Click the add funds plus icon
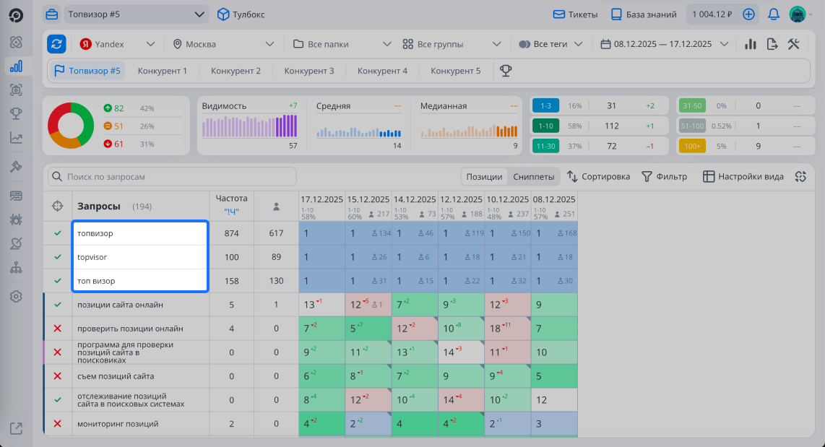The image size is (825, 447). 748,14
